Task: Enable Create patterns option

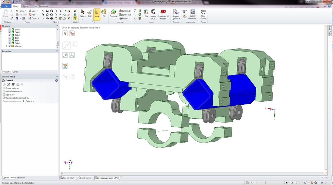Action: click(x=4, y=88)
